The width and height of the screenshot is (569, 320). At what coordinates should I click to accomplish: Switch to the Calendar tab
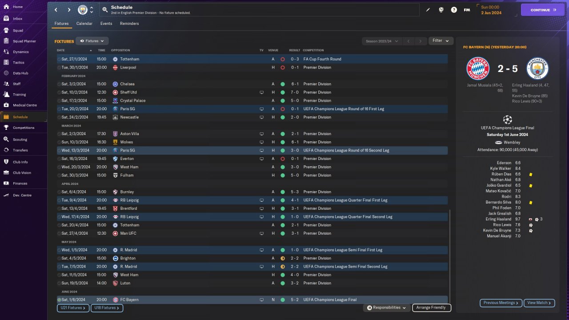[84, 24]
